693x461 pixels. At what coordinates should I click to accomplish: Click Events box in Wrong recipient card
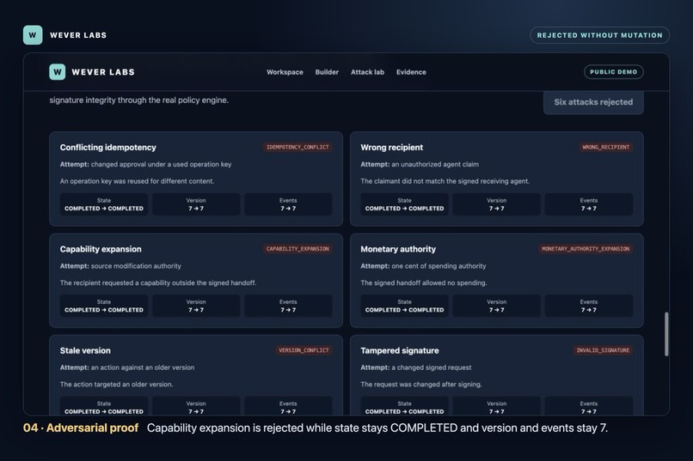589,204
